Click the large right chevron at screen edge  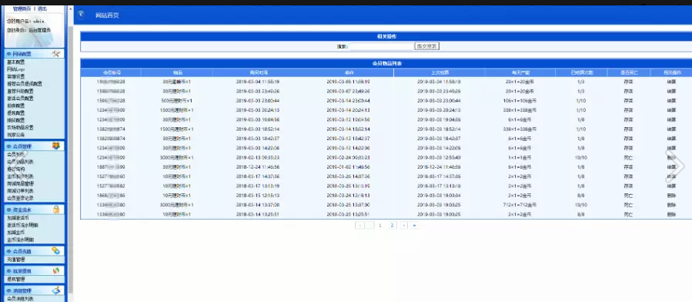click(x=675, y=166)
